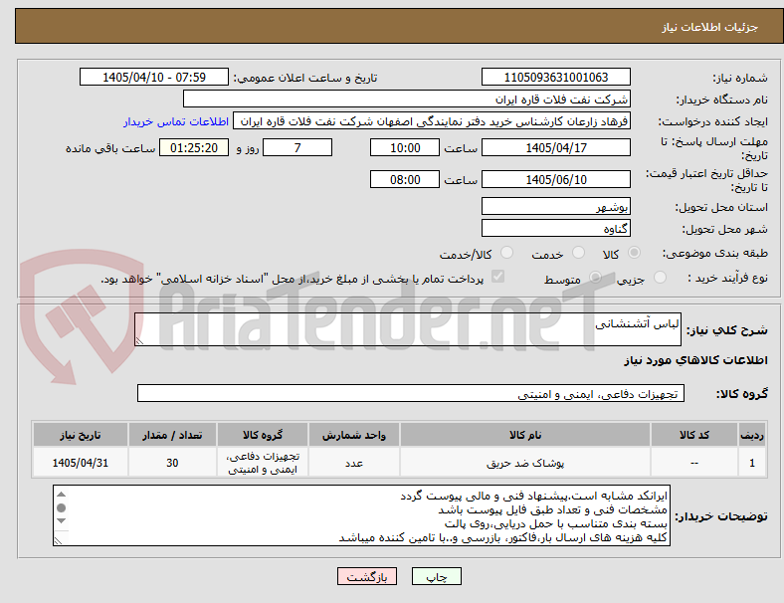Click the up arrow of buyer notes scrollbar

(61, 495)
